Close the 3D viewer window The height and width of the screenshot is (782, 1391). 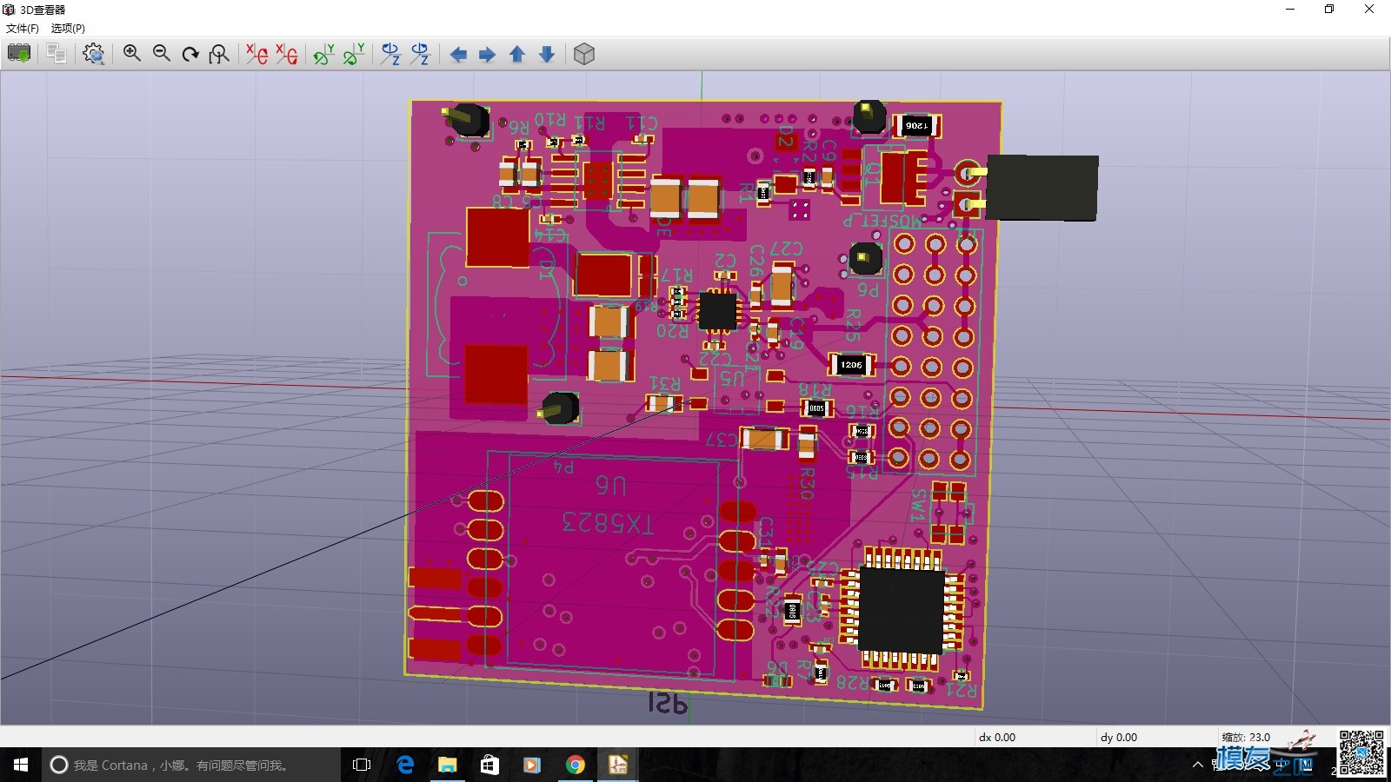tap(1369, 9)
